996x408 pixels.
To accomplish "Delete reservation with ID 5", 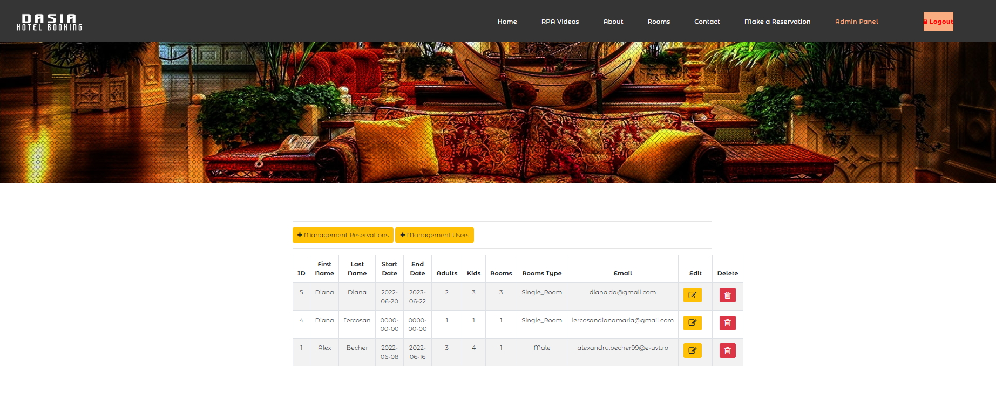I will tap(727, 295).
